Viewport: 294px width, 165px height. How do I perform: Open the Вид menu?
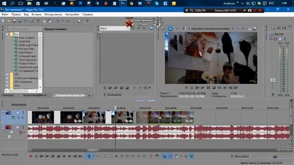coord(26,14)
